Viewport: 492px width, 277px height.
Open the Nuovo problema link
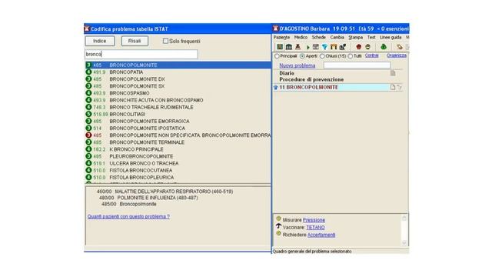pos(298,65)
